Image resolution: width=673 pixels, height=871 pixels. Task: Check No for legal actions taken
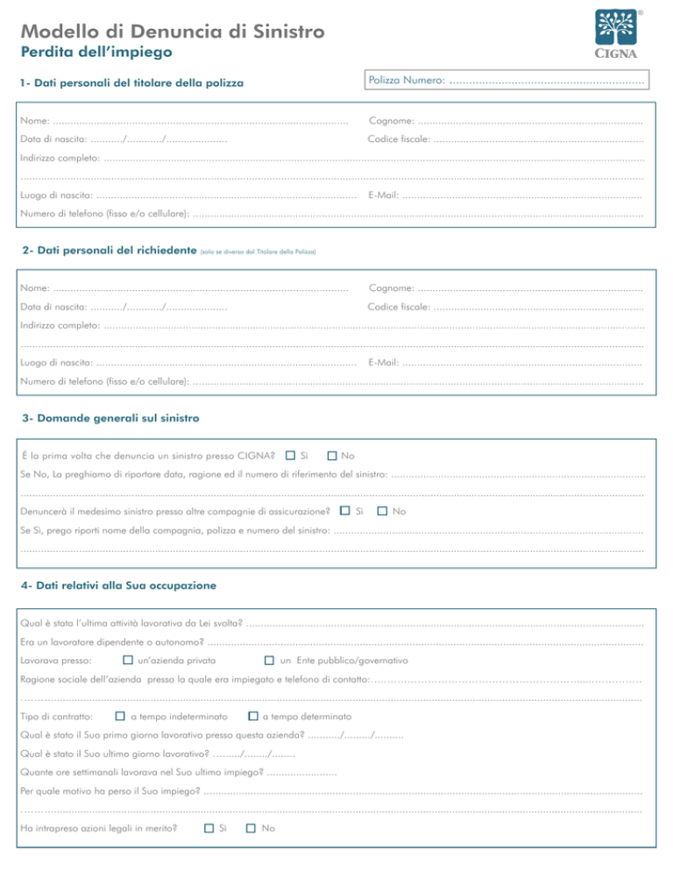(251, 827)
